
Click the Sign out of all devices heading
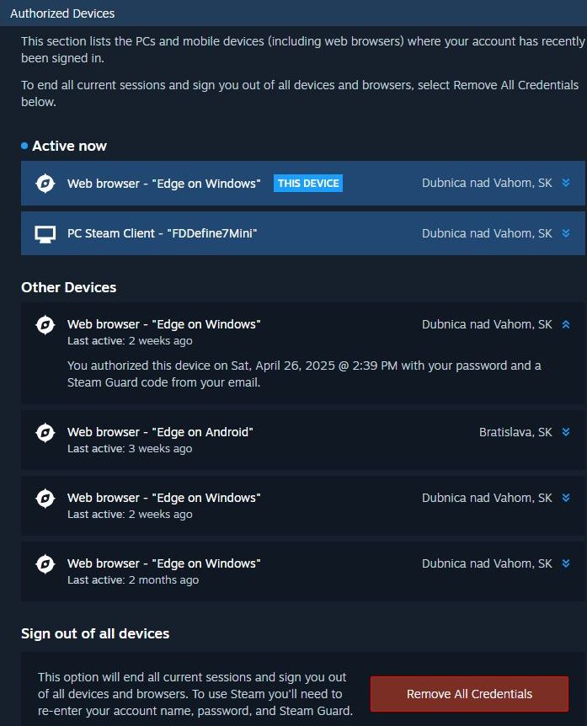[x=95, y=633]
